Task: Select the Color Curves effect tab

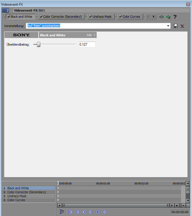Action: coord(131,17)
